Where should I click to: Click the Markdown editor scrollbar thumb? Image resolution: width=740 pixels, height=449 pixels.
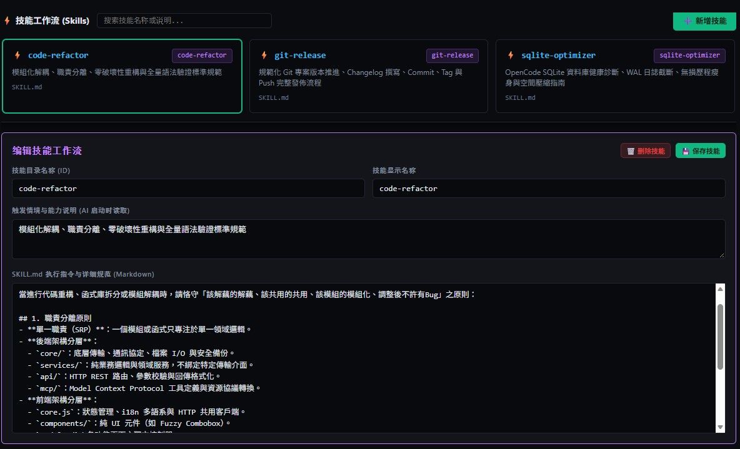click(x=720, y=337)
